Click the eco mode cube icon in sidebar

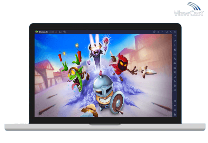tap(175, 86)
